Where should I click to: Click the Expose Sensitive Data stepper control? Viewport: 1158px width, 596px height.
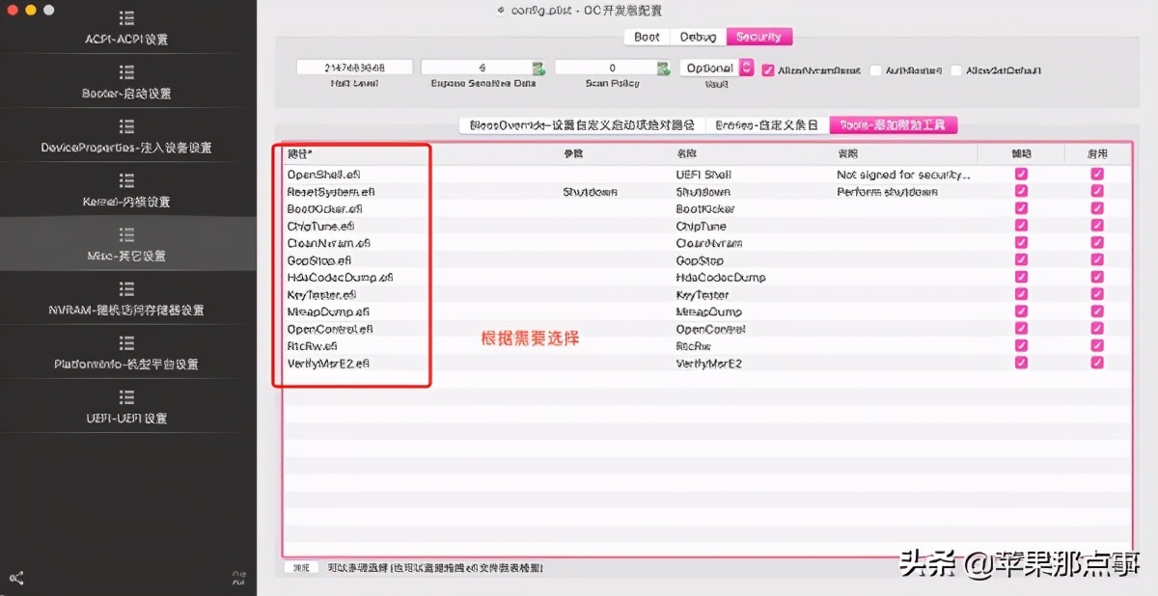tap(539, 68)
